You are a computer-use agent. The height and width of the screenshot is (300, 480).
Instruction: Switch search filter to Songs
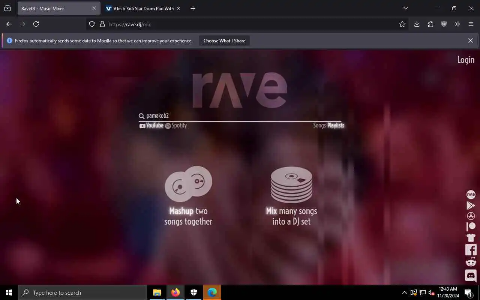(319, 125)
